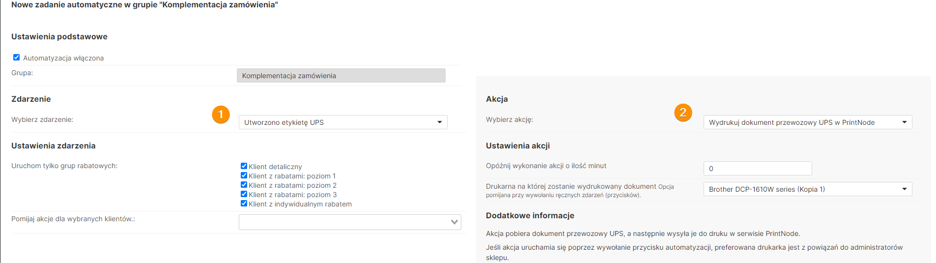Click the Dodatkowe informacje heading
Image resolution: width=936 pixels, height=263 pixels.
pos(530,216)
